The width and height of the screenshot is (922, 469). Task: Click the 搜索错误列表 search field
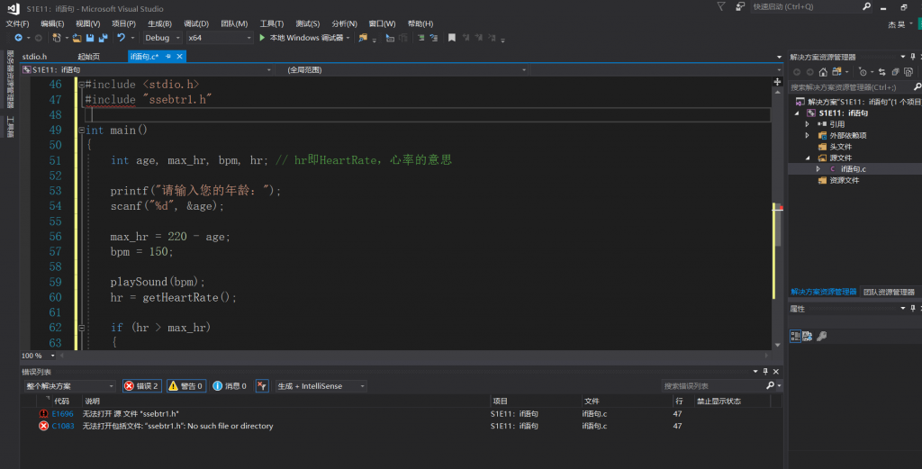(713, 386)
